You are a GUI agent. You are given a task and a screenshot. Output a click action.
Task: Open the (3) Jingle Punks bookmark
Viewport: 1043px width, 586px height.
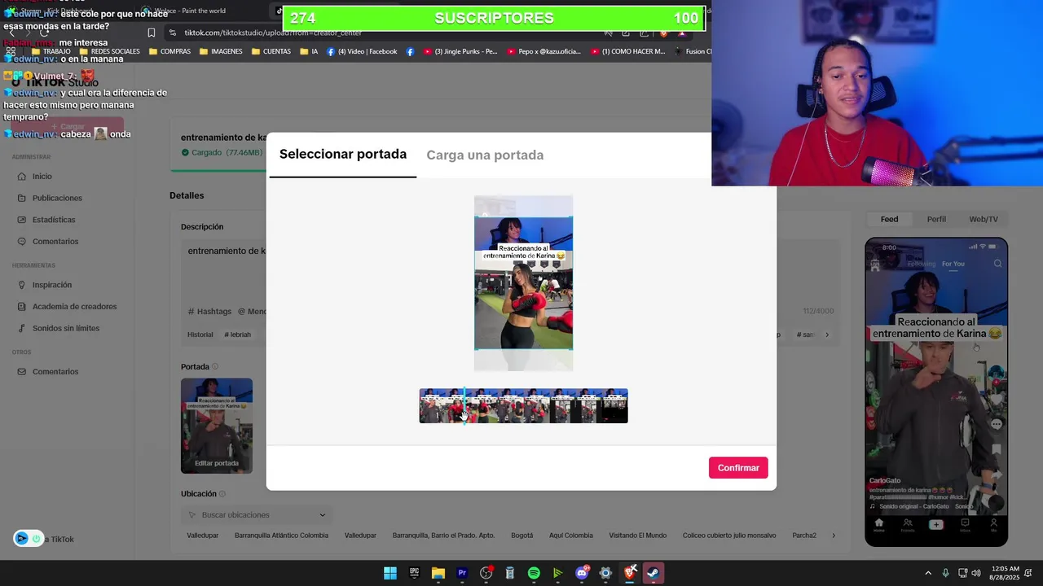click(x=460, y=51)
